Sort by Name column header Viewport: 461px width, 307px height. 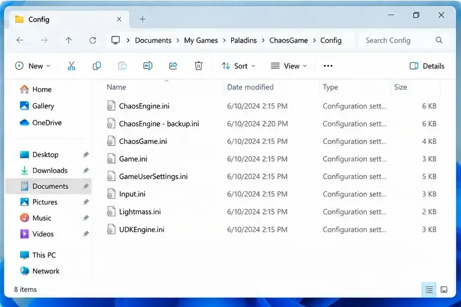click(116, 87)
